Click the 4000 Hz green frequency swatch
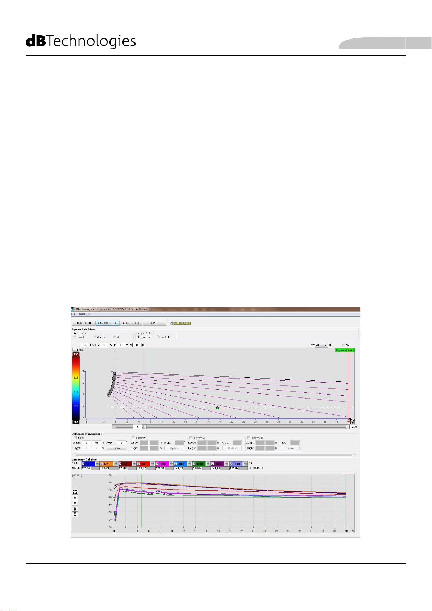This screenshot has height=611, width=432. coord(200,464)
